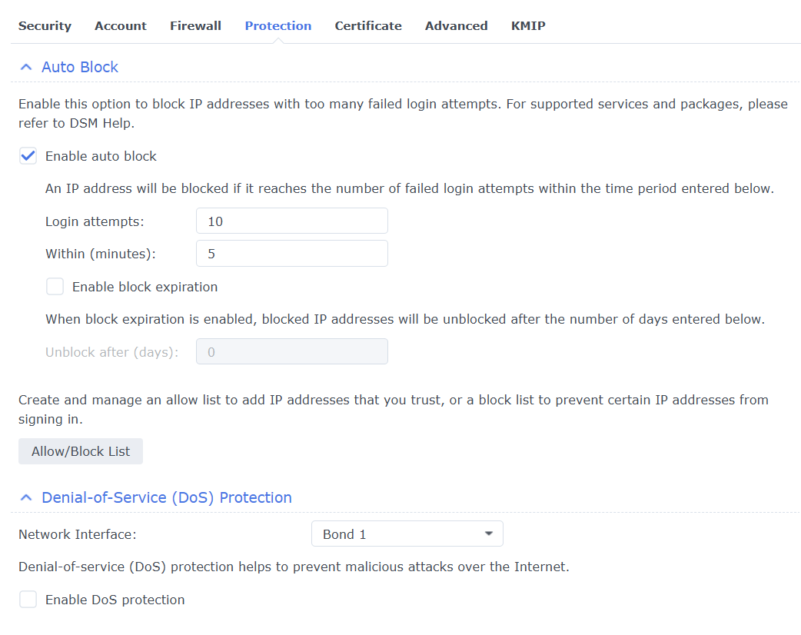Open the KMIP tab

click(x=528, y=26)
